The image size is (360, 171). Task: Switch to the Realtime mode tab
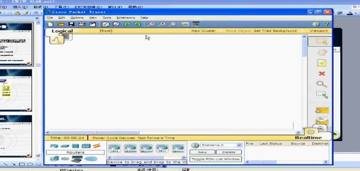[308, 138]
